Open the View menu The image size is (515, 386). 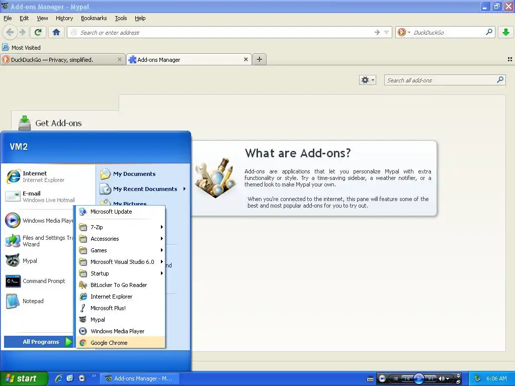[42, 18]
